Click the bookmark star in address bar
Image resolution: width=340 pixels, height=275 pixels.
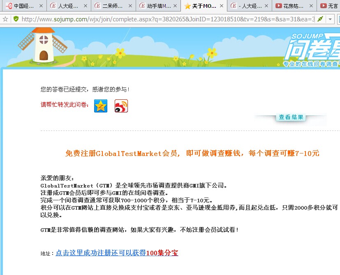[x=5, y=19]
